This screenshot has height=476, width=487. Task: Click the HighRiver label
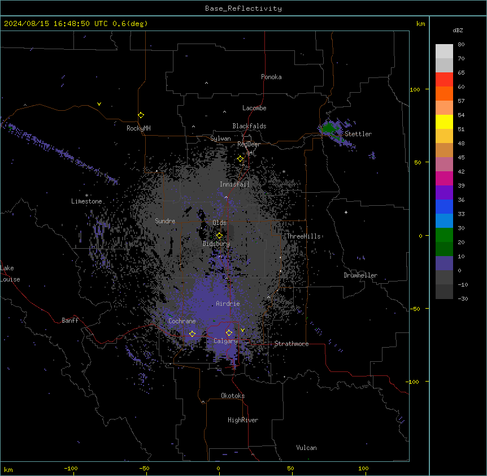pos(243,420)
